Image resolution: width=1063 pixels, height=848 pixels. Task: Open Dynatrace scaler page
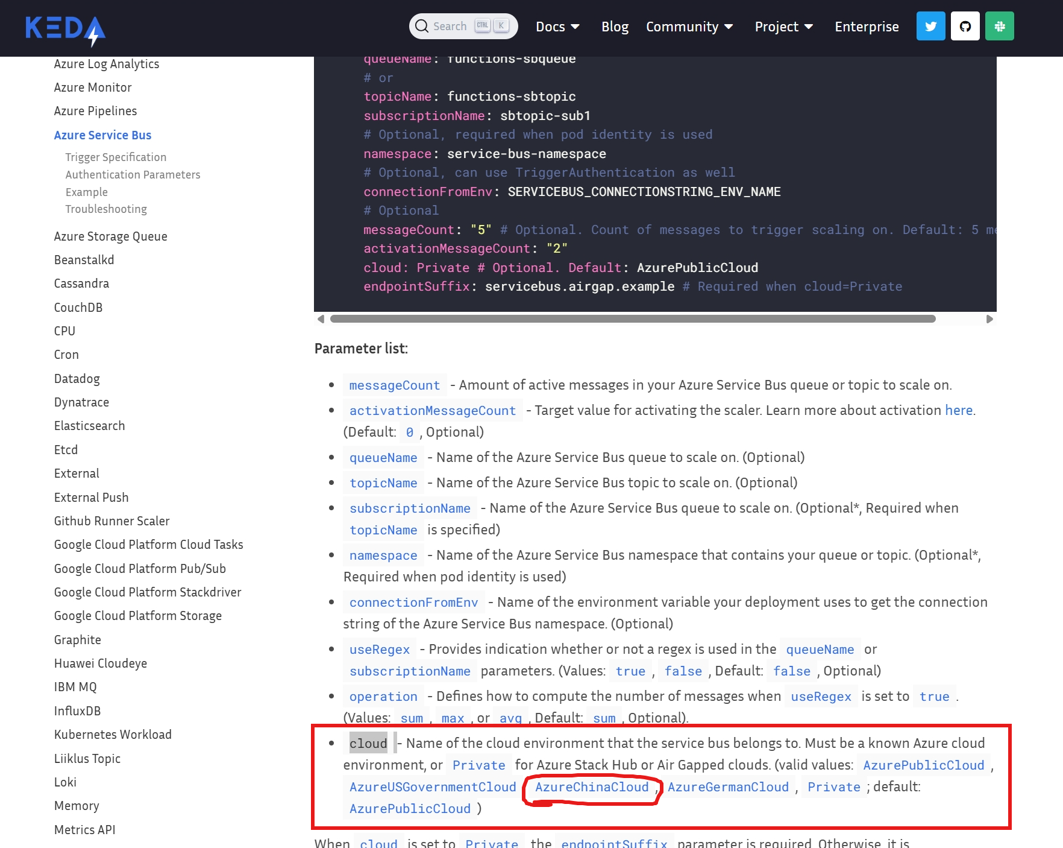click(81, 402)
